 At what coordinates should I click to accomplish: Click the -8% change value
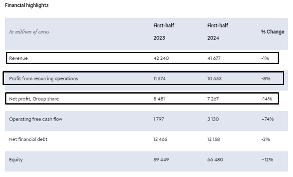[x=266, y=79]
